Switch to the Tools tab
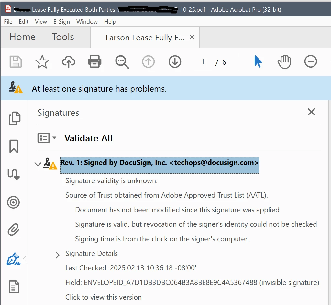 pos(63,37)
